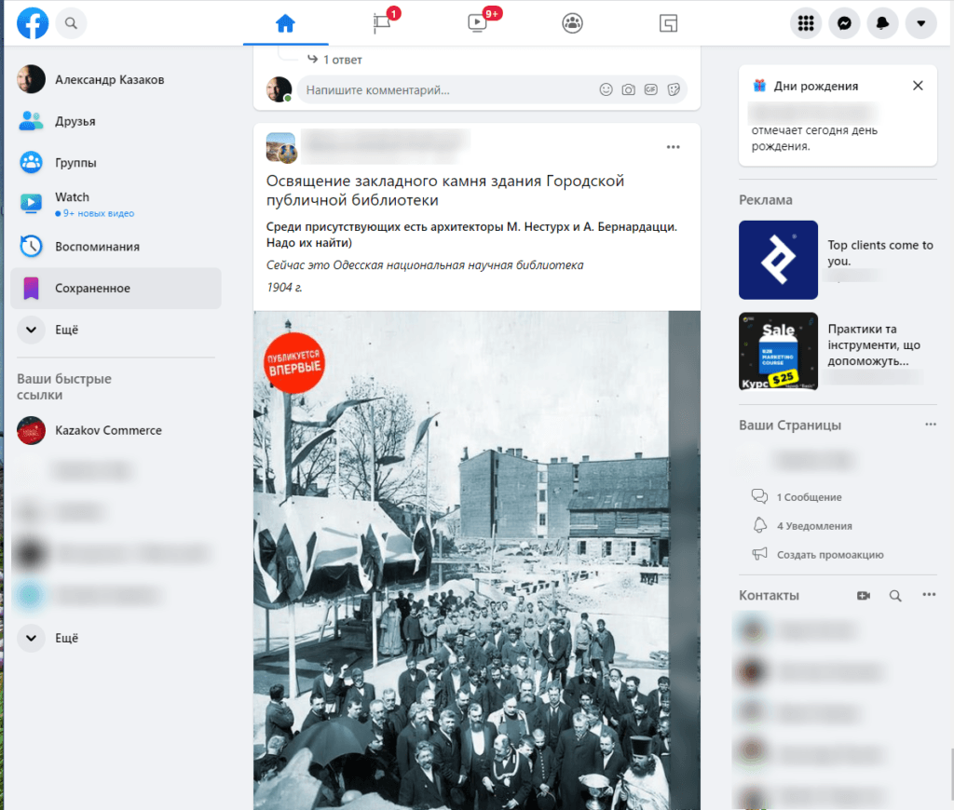Open the Watch 9+ новых видео notice
The height and width of the screenshot is (810, 954).
(95, 213)
